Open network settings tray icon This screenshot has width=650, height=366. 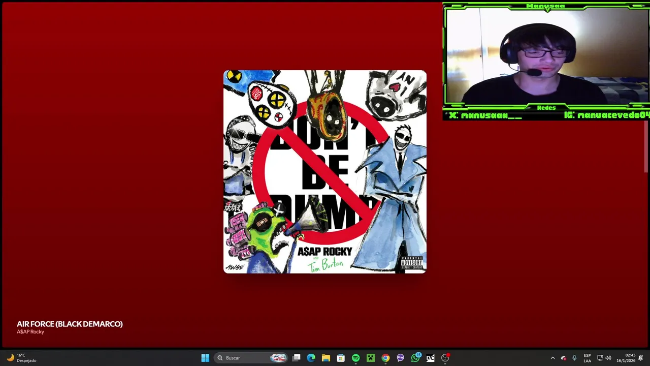point(600,358)
